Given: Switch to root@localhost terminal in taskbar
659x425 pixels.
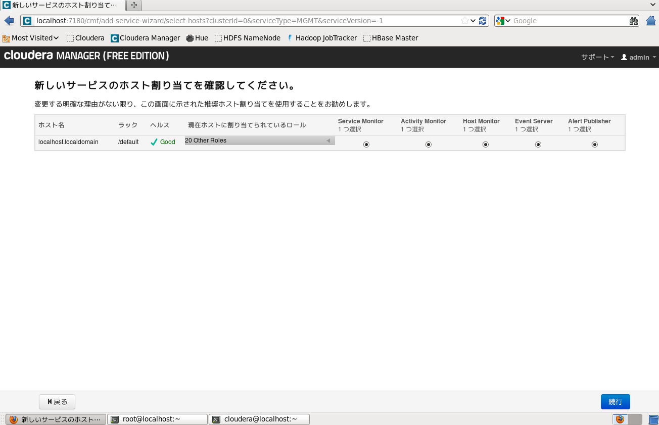Looking at the screenshot, I should click(x=158, y=419).
